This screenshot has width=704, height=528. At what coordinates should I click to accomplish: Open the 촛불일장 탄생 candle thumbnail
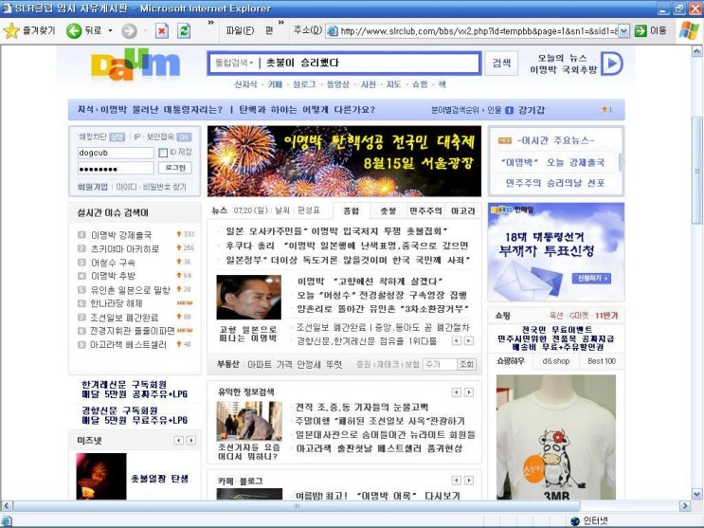[x=101, y=476]
